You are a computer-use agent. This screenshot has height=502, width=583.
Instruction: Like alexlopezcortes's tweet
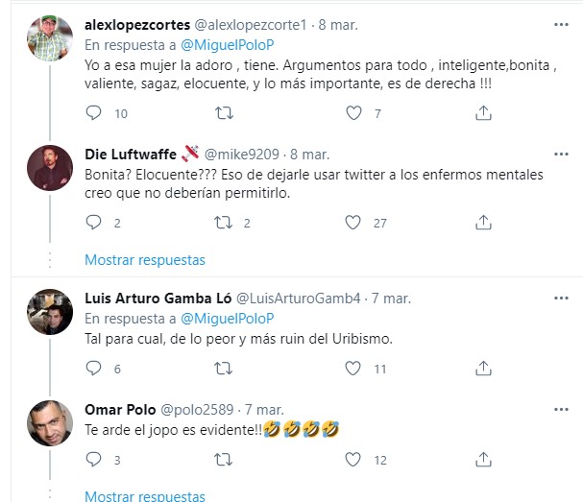[x=354, y=113]
